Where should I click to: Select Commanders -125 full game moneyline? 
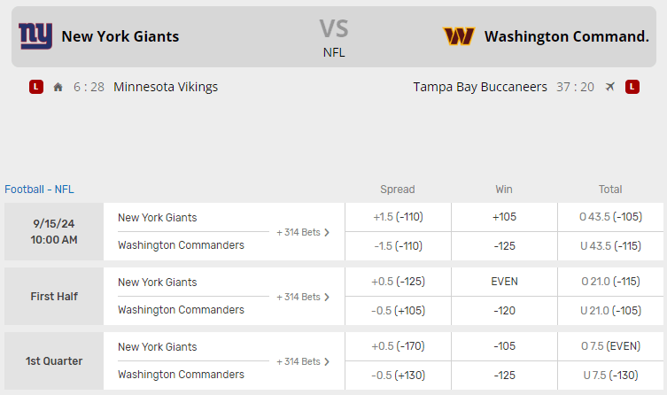coord(504,245)
